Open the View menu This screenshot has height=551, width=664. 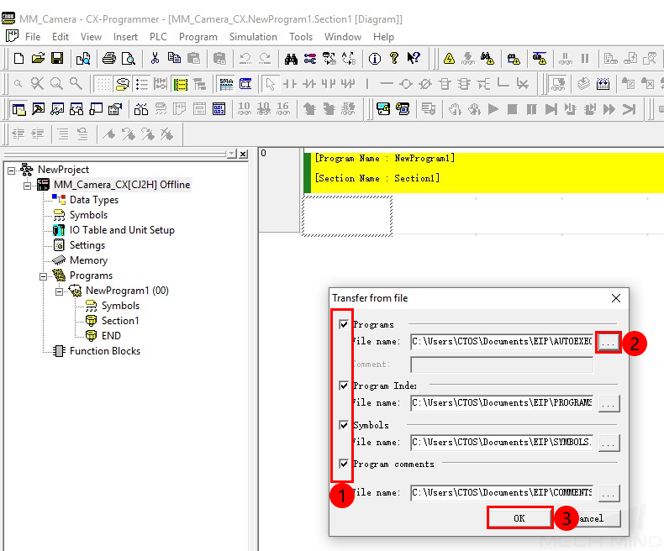(x=91, y=37)
